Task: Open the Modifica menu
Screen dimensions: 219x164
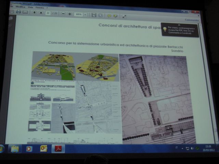Action: [21, 6]
